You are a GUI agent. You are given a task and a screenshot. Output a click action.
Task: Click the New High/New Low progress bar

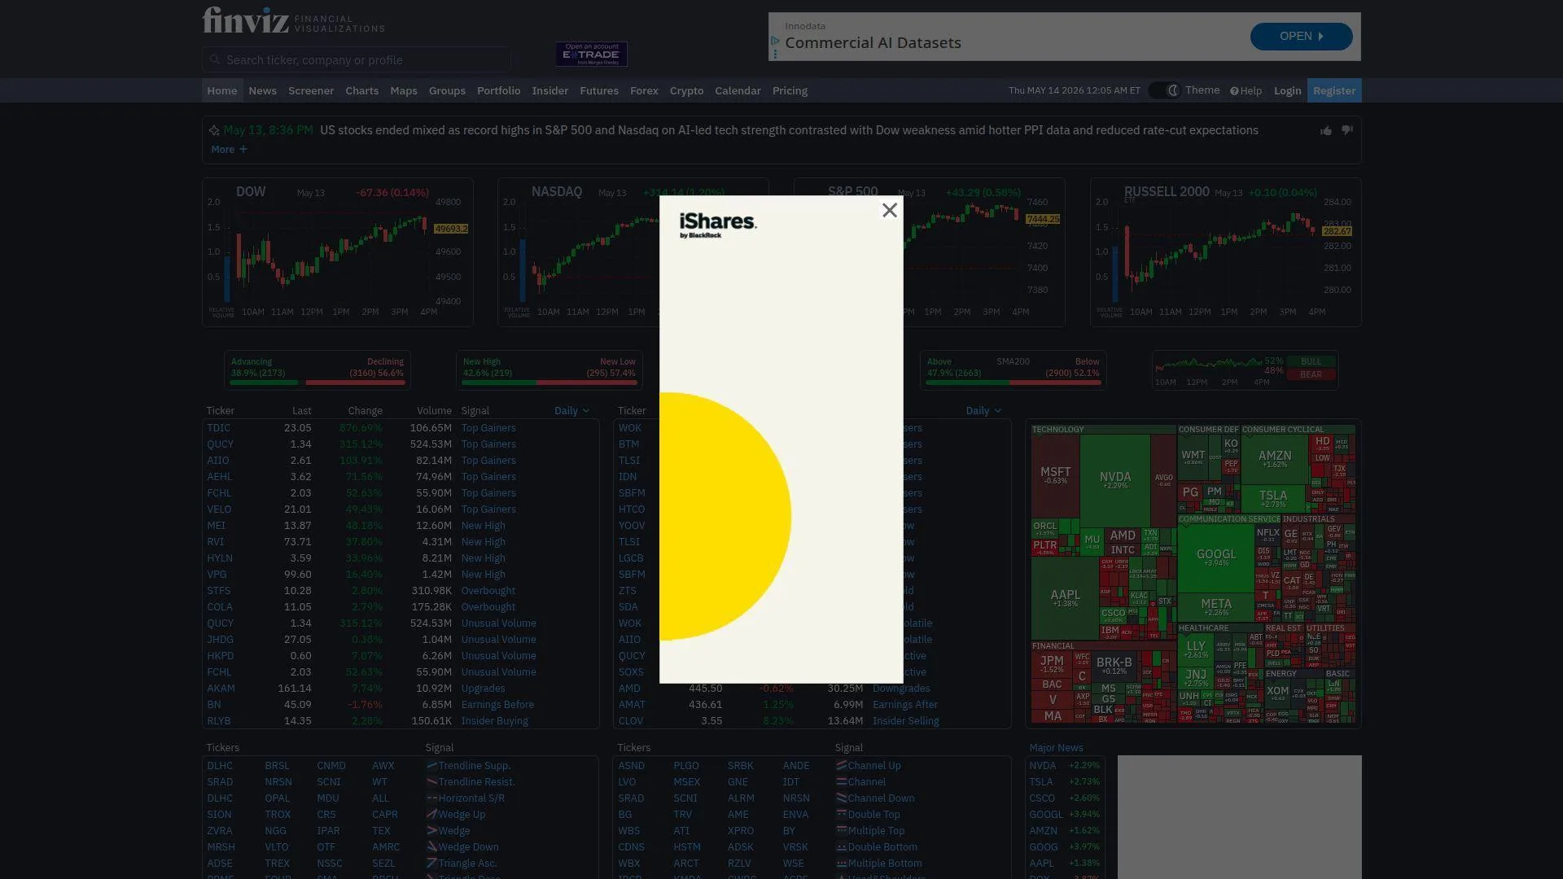549,382
